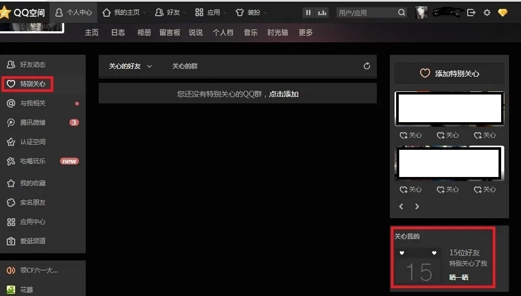Click first 关心 under the upper friend row
The height and width of the screenshot is (296, 521).
point(411,135)
